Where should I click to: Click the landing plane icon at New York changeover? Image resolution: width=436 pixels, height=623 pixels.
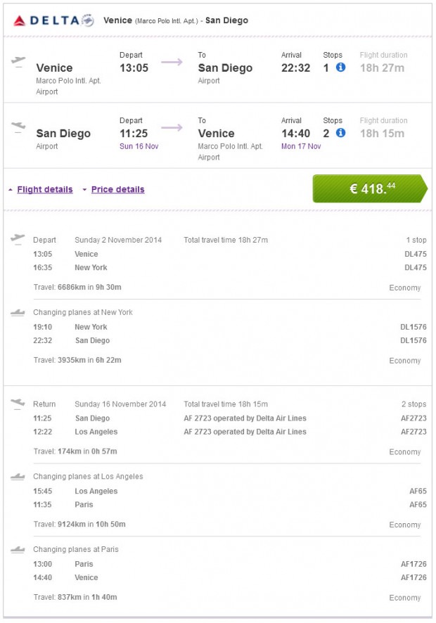pyautogui.click(x=19, y=312)
